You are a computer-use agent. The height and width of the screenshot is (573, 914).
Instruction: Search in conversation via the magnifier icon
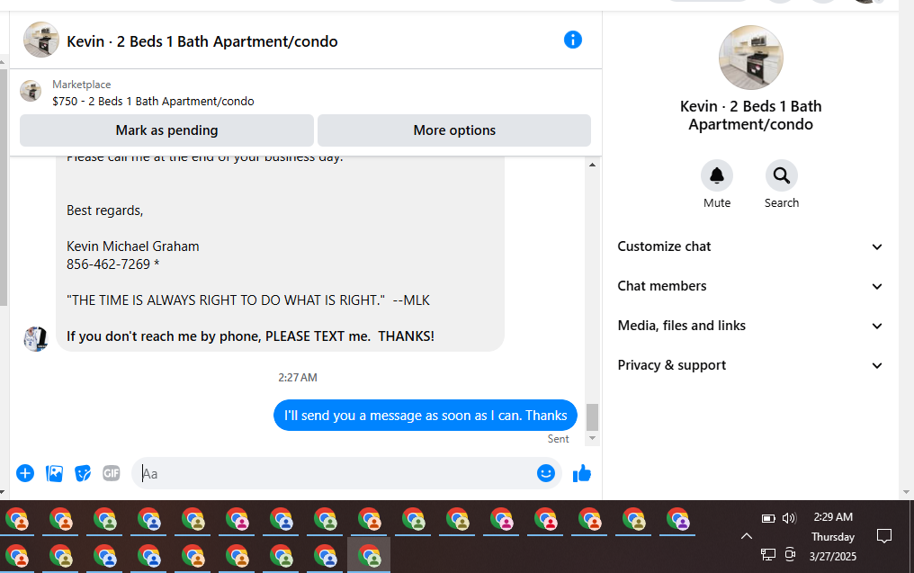[781, 175]
